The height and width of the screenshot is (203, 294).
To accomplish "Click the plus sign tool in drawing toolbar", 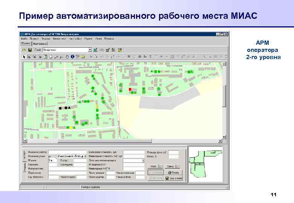I will coord(161,56).
